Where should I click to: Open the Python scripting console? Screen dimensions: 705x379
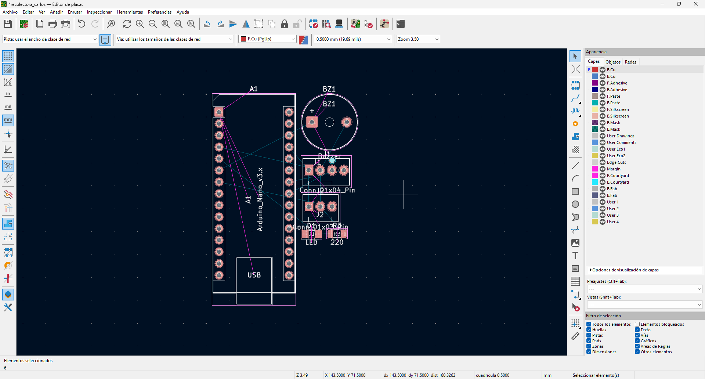(400, 24)
